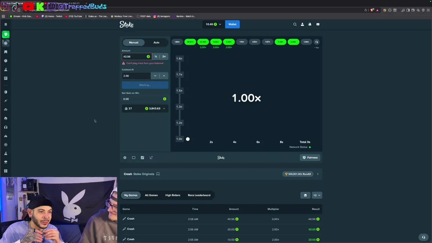
Task: Click the casino chip sidebar icon
Action: pyautogui.click(x=6, y=43)
